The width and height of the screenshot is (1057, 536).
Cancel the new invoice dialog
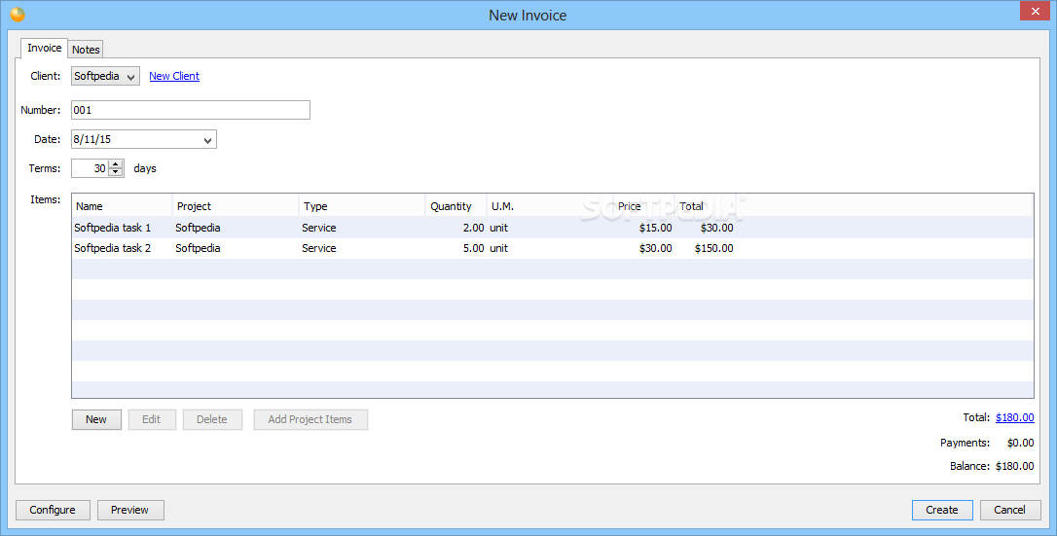point(1010,510)
